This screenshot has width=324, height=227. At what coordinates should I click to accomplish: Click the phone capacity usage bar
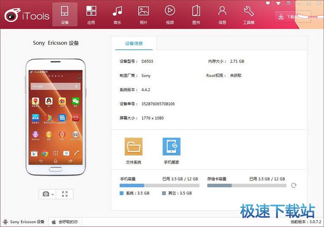(159, 185)
